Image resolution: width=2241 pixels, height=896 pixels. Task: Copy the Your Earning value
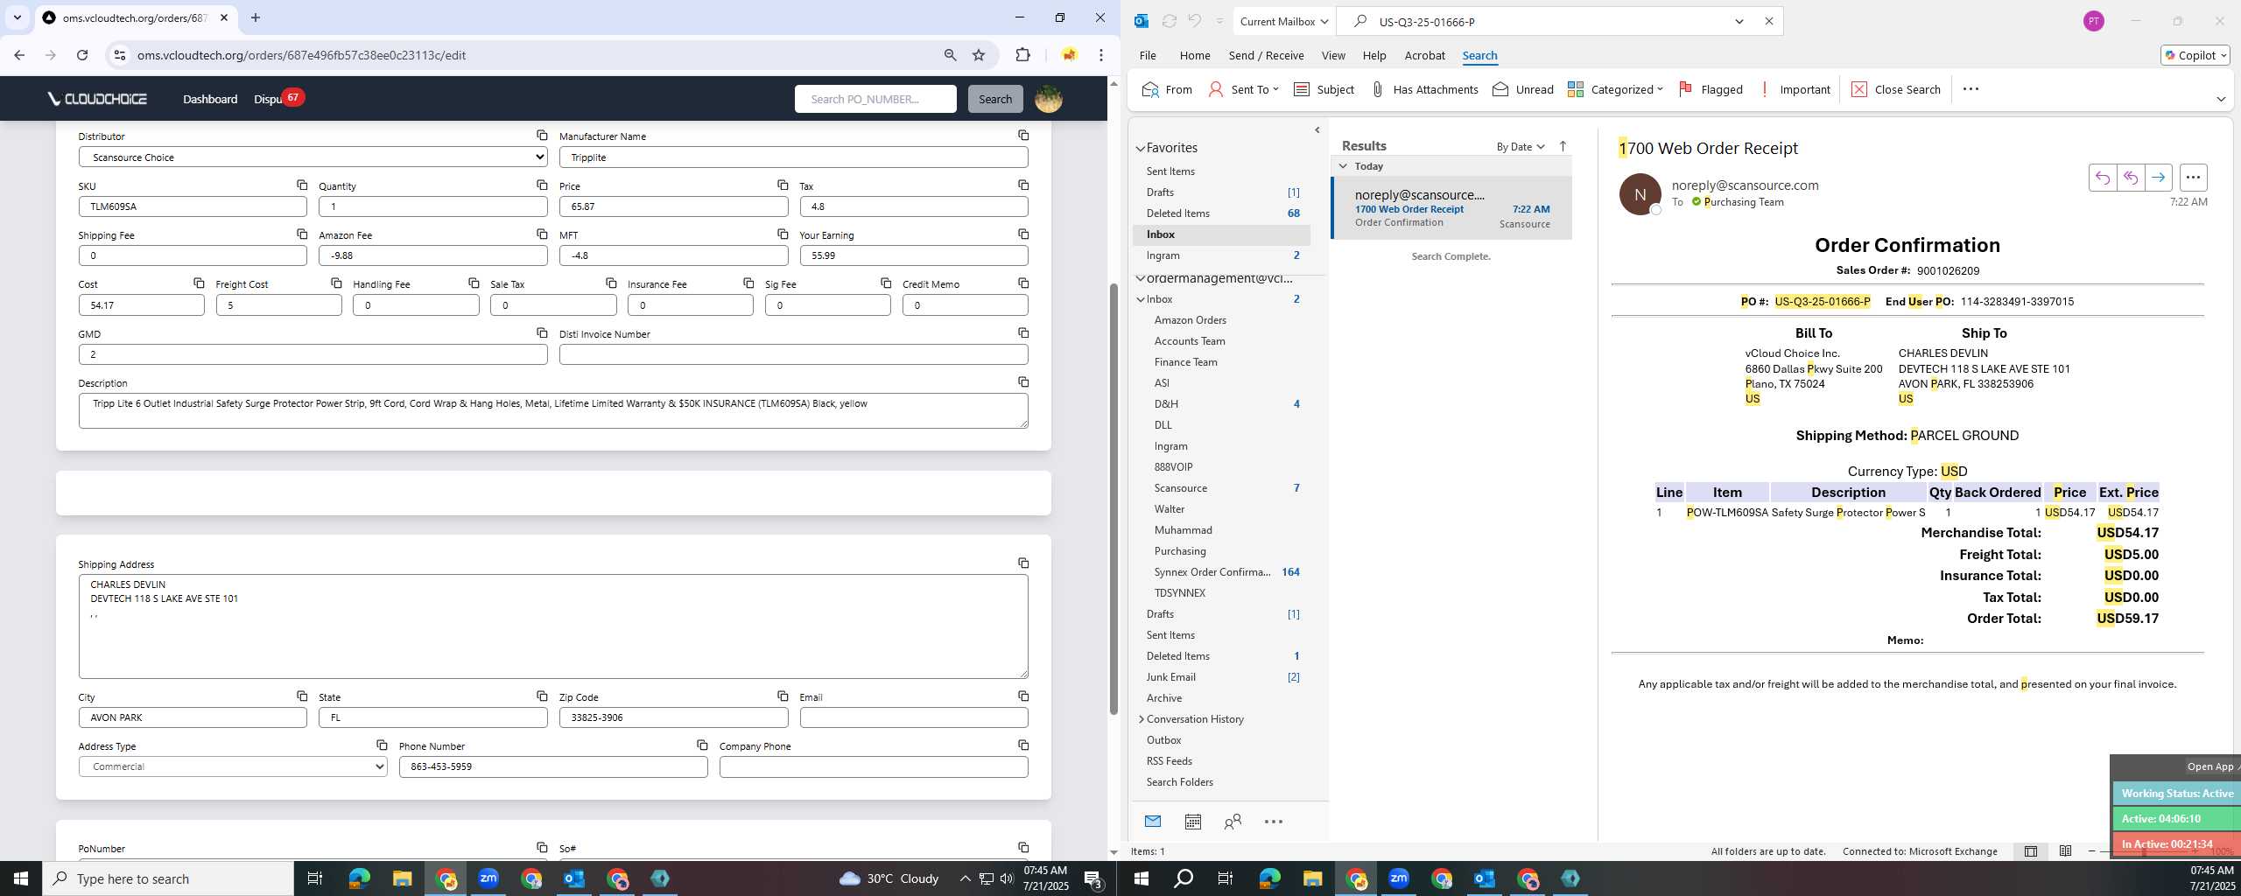click(x=1023, y=234)
